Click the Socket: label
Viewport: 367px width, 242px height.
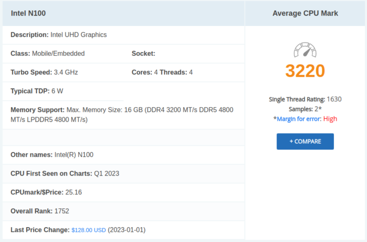143,54
